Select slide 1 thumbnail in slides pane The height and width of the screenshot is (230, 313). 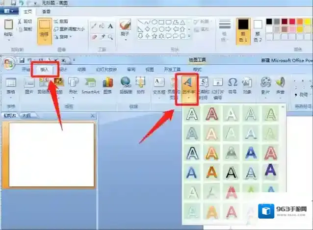tap(52, 154)
